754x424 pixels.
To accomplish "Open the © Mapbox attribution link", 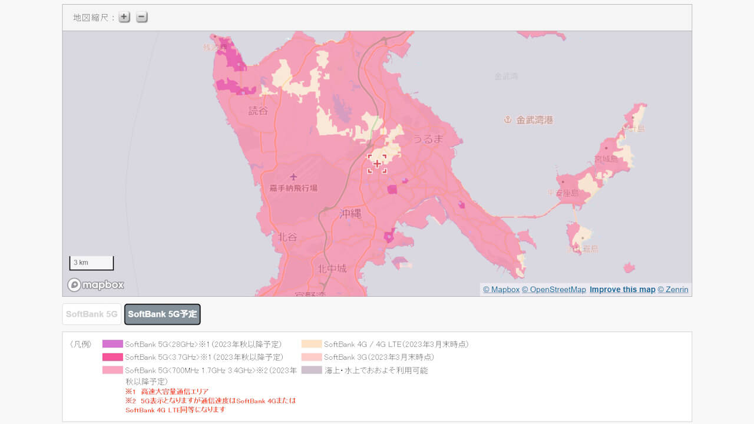I will 501,289.
